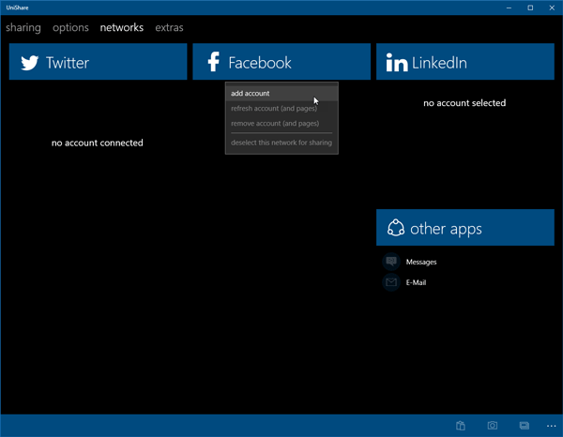563x437 pixels.
Task: Choose "add account" from the context menu
Action: click(x=251, y=94)
